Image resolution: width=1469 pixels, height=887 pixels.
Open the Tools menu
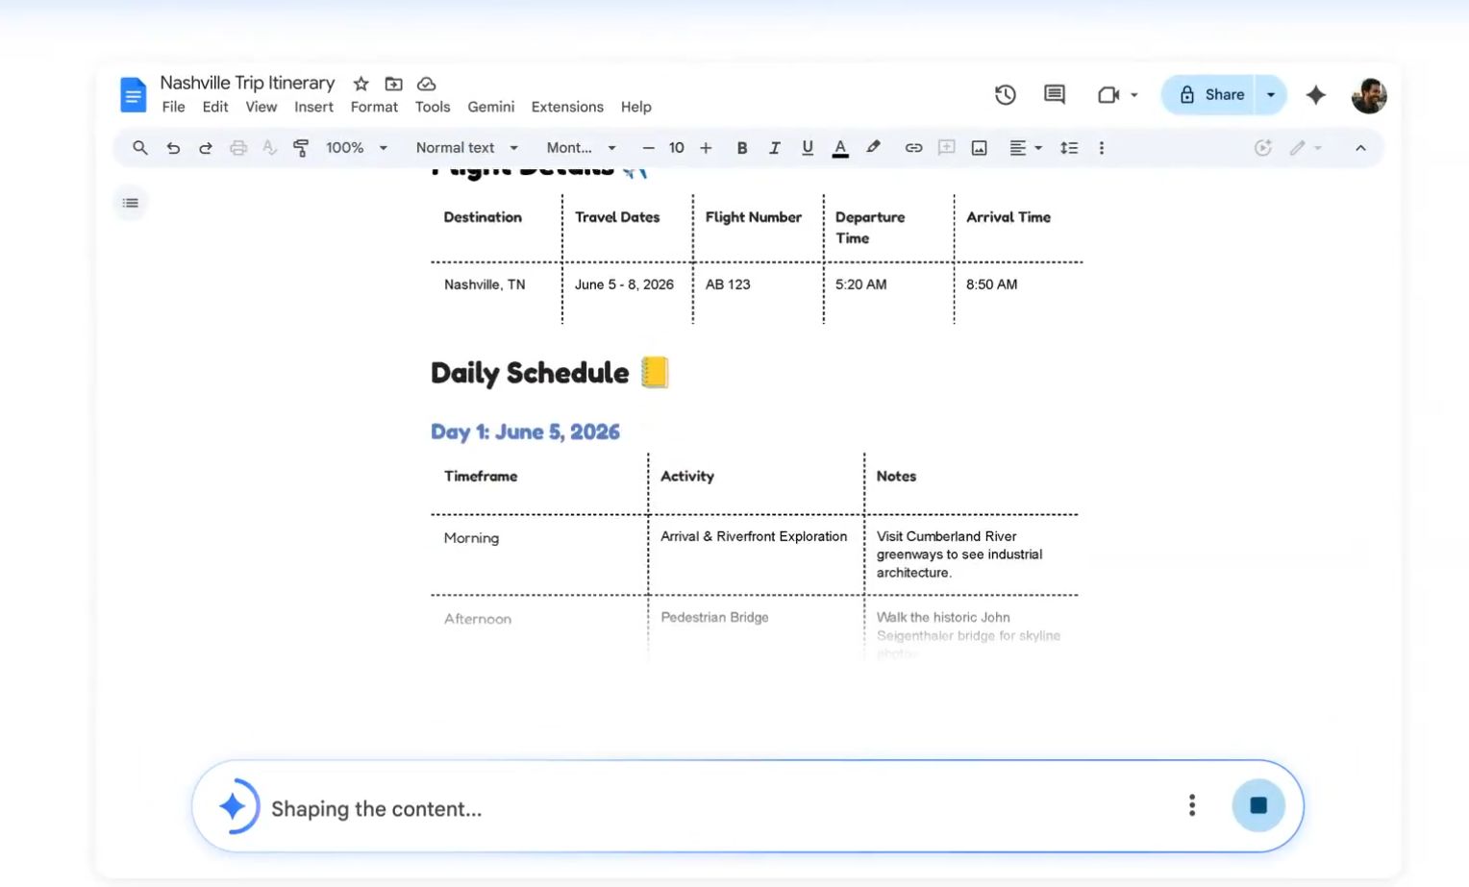(433, 107)
